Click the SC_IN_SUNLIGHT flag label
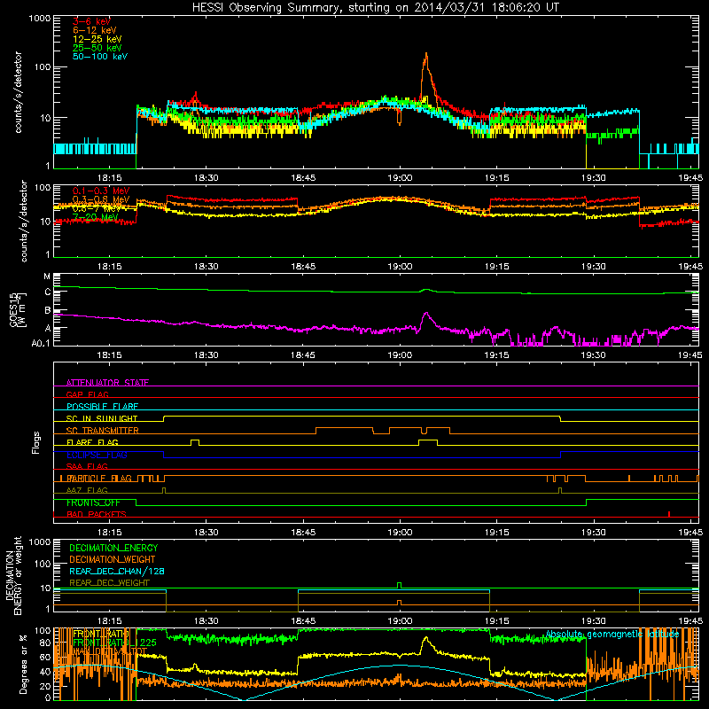 coord(102,418)
